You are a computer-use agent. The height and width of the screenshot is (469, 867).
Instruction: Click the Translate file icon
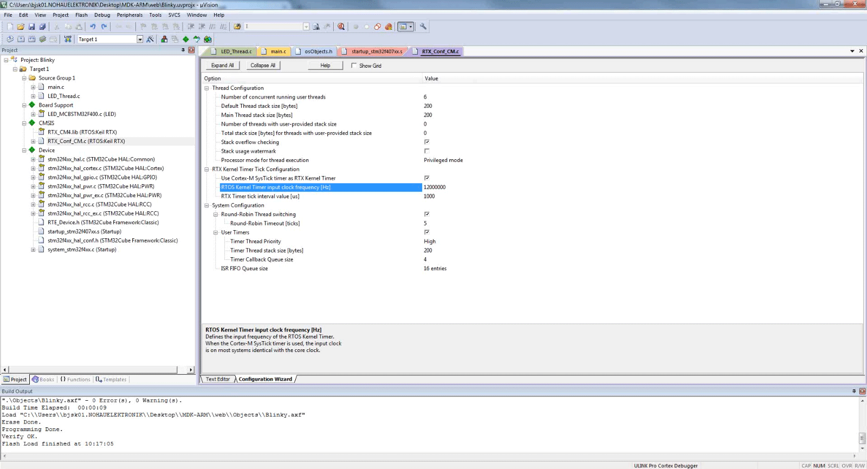pos(10,39)
